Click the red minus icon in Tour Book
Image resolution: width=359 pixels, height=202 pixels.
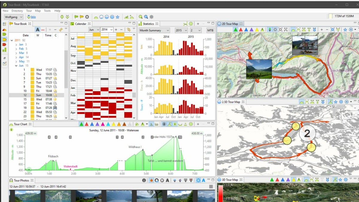point(43,30)
